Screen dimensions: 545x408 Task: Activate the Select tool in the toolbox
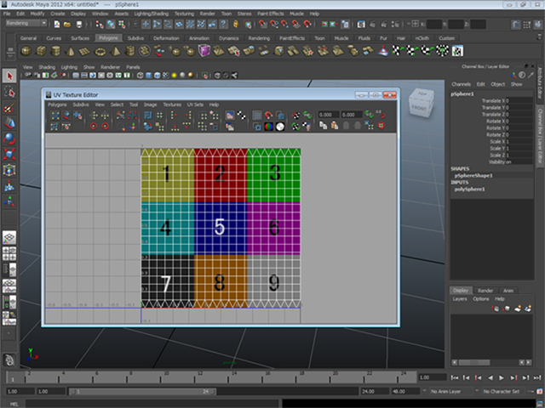pyautogui.click(x=9, y=76)
